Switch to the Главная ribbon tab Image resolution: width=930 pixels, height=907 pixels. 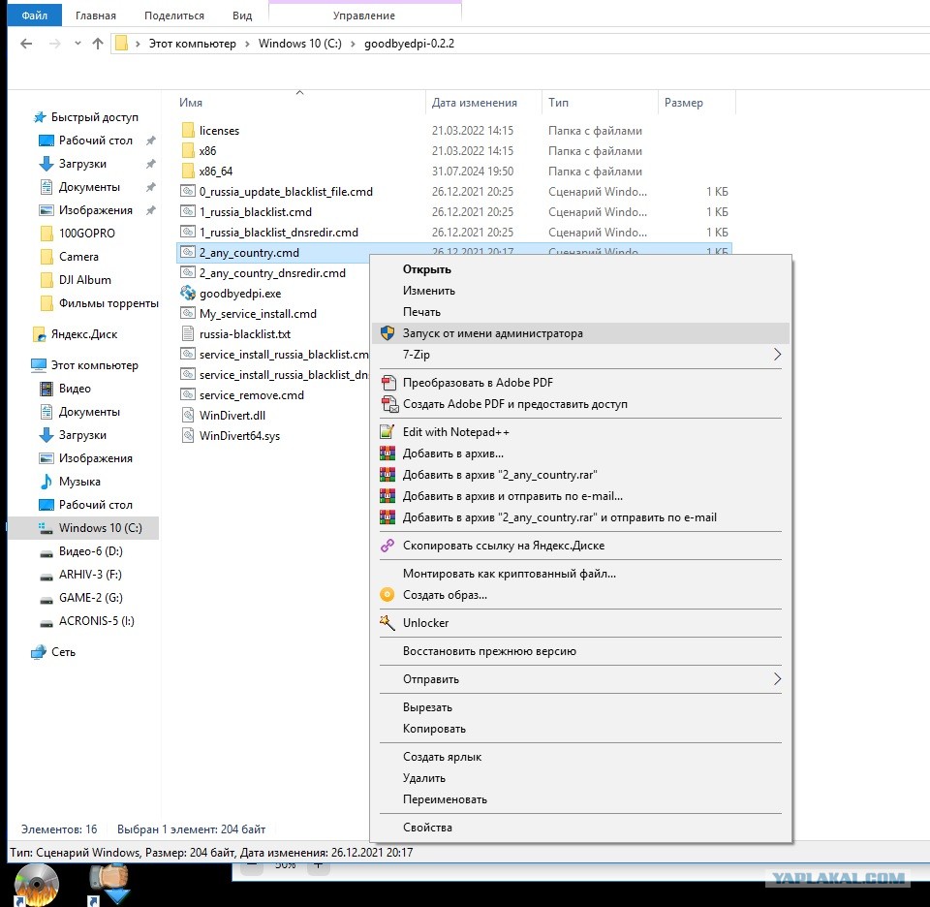click(96, 16)
